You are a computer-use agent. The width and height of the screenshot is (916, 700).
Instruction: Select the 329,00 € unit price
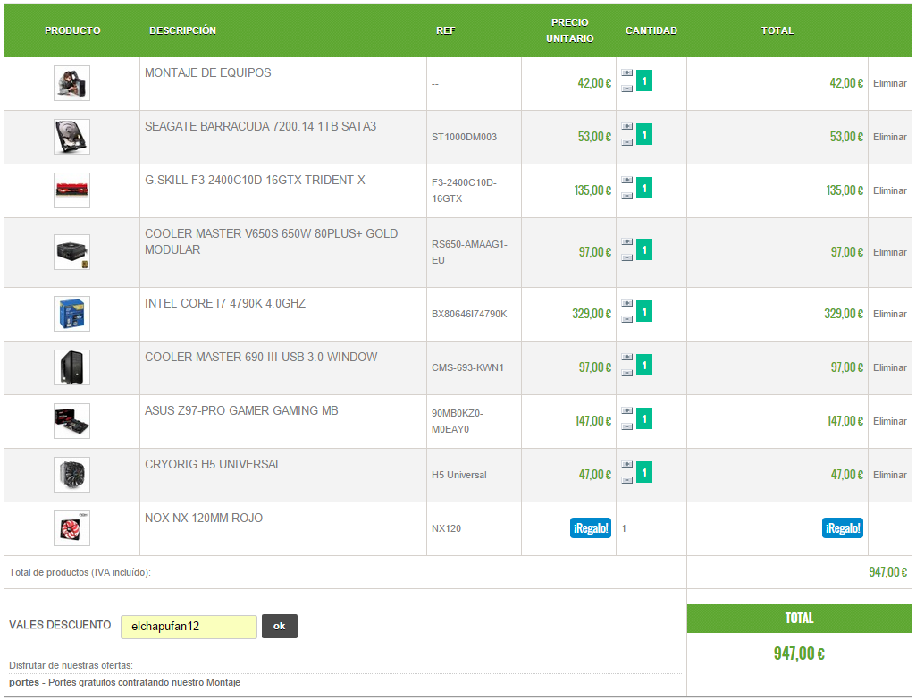pos(592,314)
